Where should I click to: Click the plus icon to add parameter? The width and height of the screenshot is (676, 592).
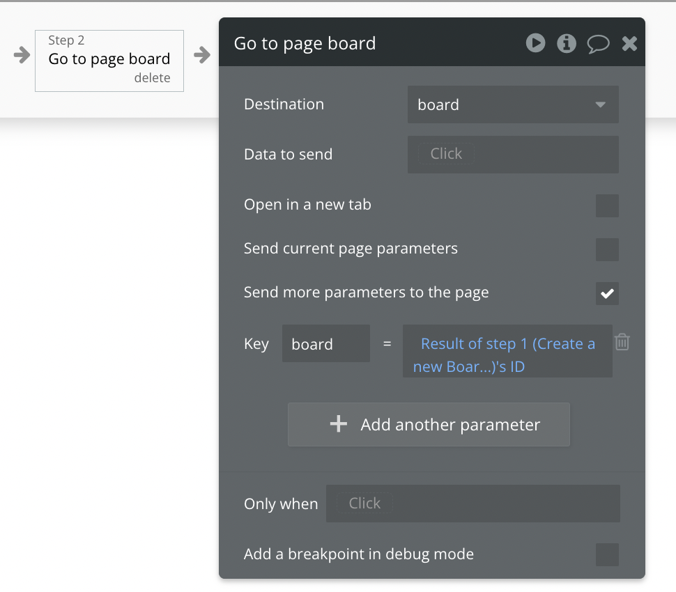[338, 424]
